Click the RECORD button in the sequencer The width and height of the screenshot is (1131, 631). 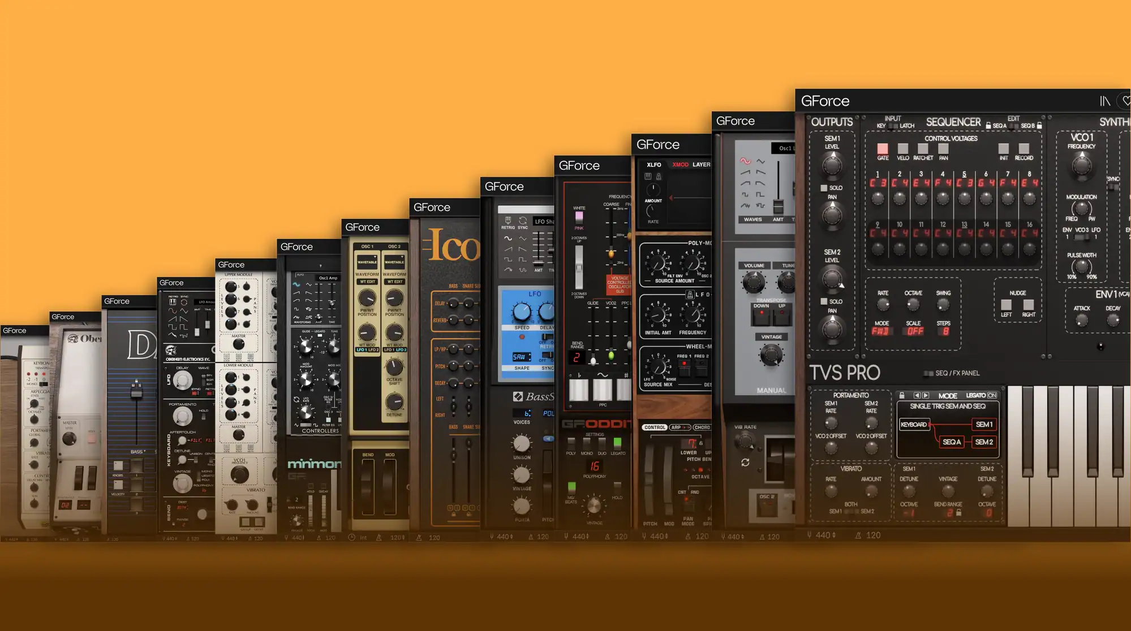pyautogui.click(x=1024, y=149)
